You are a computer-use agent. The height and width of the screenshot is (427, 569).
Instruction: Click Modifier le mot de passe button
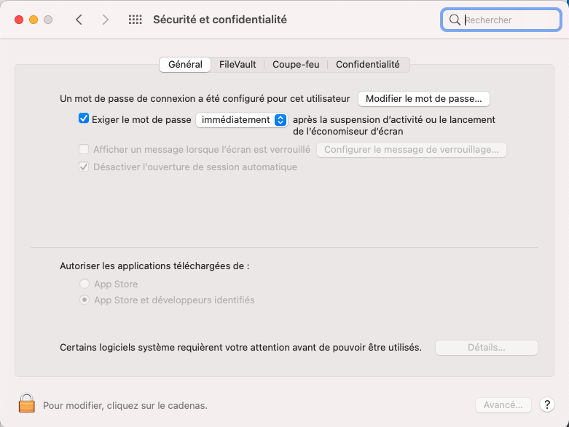[x=424, y=99]
